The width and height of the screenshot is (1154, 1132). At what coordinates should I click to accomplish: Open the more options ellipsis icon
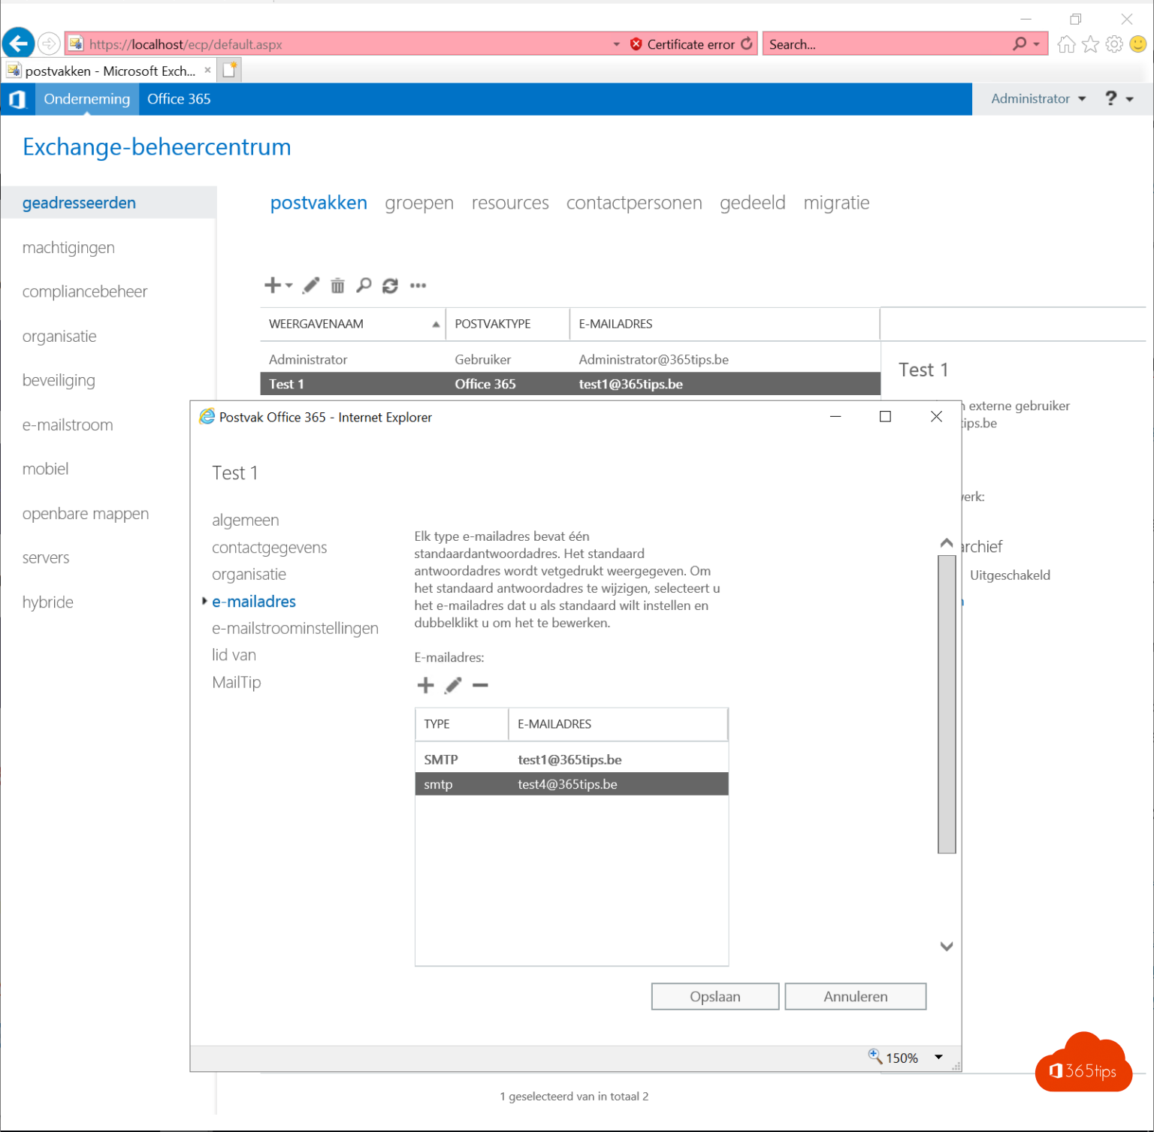[418, 286]
